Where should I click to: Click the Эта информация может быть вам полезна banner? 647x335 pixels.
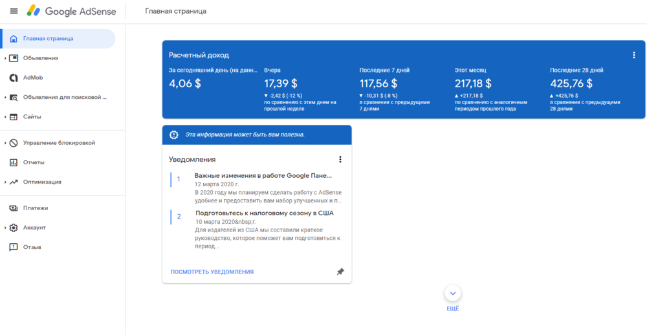(257, 135)
